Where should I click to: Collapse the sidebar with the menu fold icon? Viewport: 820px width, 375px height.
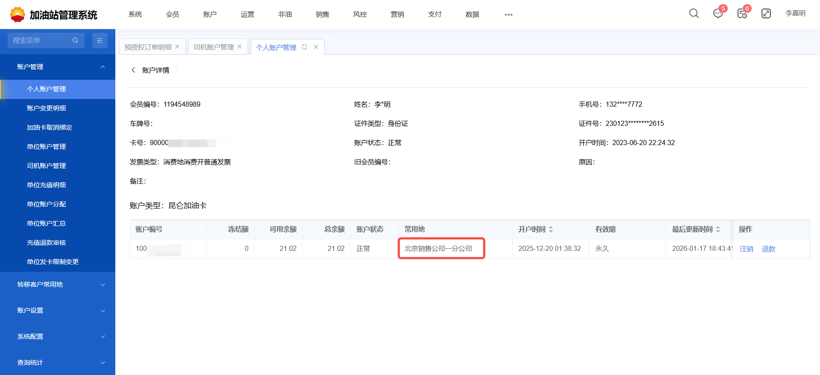100,41
